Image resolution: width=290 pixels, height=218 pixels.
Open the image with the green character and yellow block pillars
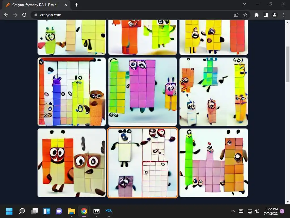tap(72, 37)
